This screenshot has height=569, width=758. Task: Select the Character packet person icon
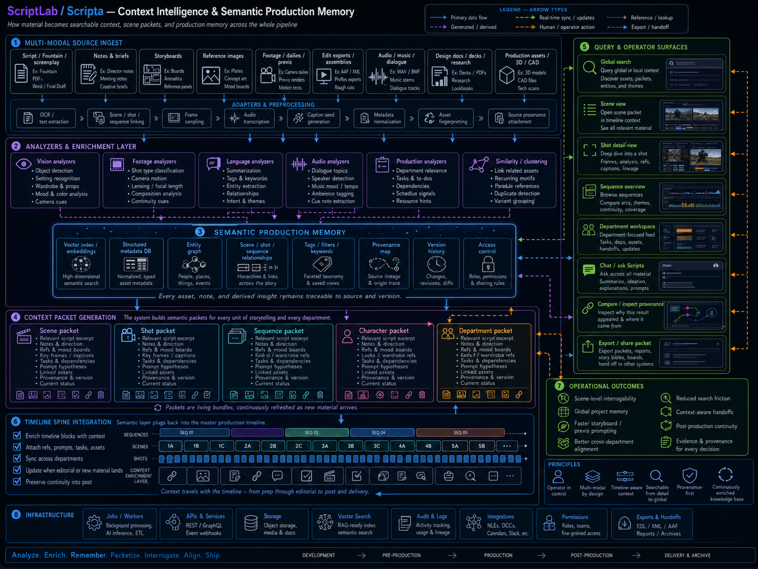347,336
